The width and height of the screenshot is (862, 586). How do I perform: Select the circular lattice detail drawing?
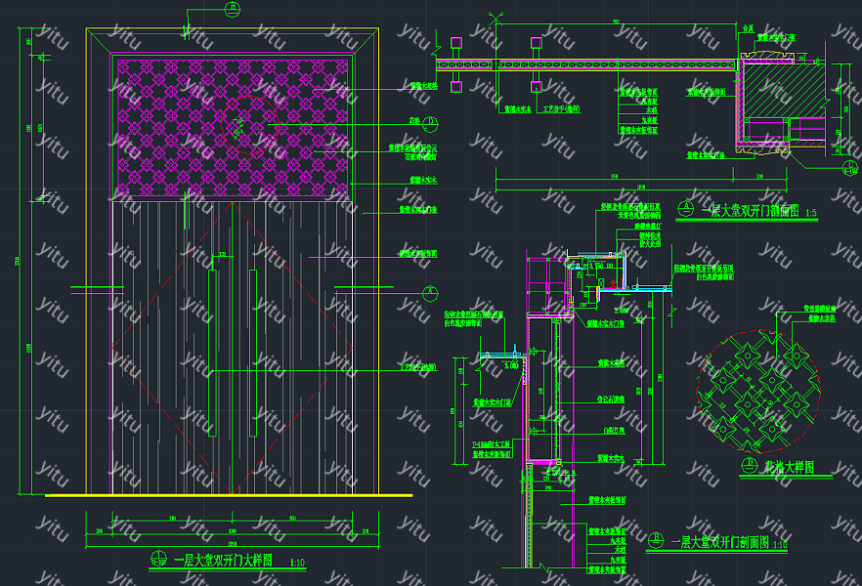click(755, 386)
